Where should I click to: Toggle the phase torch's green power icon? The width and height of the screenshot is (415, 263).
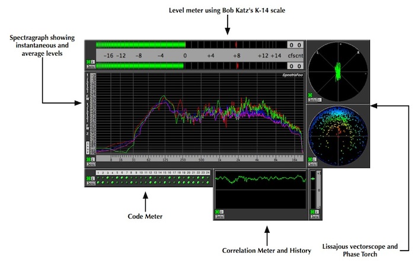(x=310, y=160)
